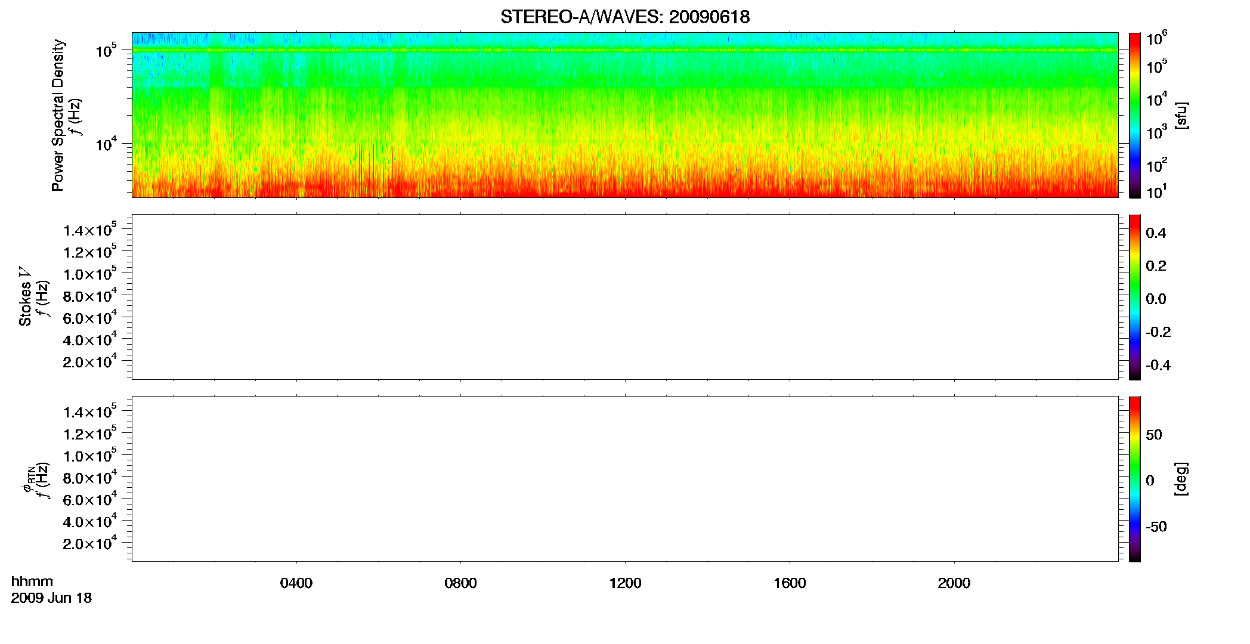This screenshot has height=644, width=1250.
Task: Click the 1.0×10^5 tick in phi RTN panel
Action: pos(90,455)
